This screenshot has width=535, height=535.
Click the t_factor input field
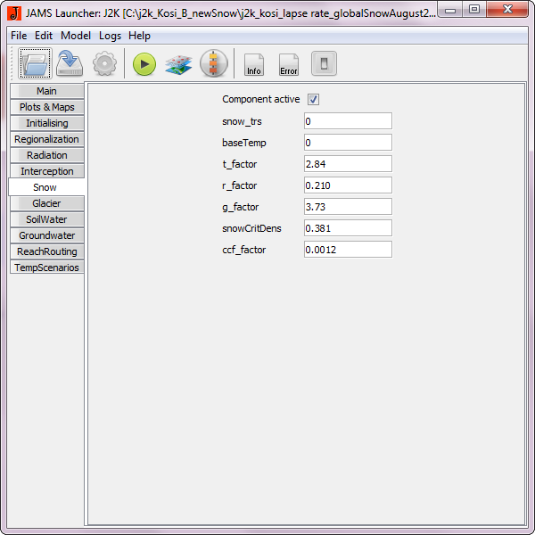[x=347, y=164]
